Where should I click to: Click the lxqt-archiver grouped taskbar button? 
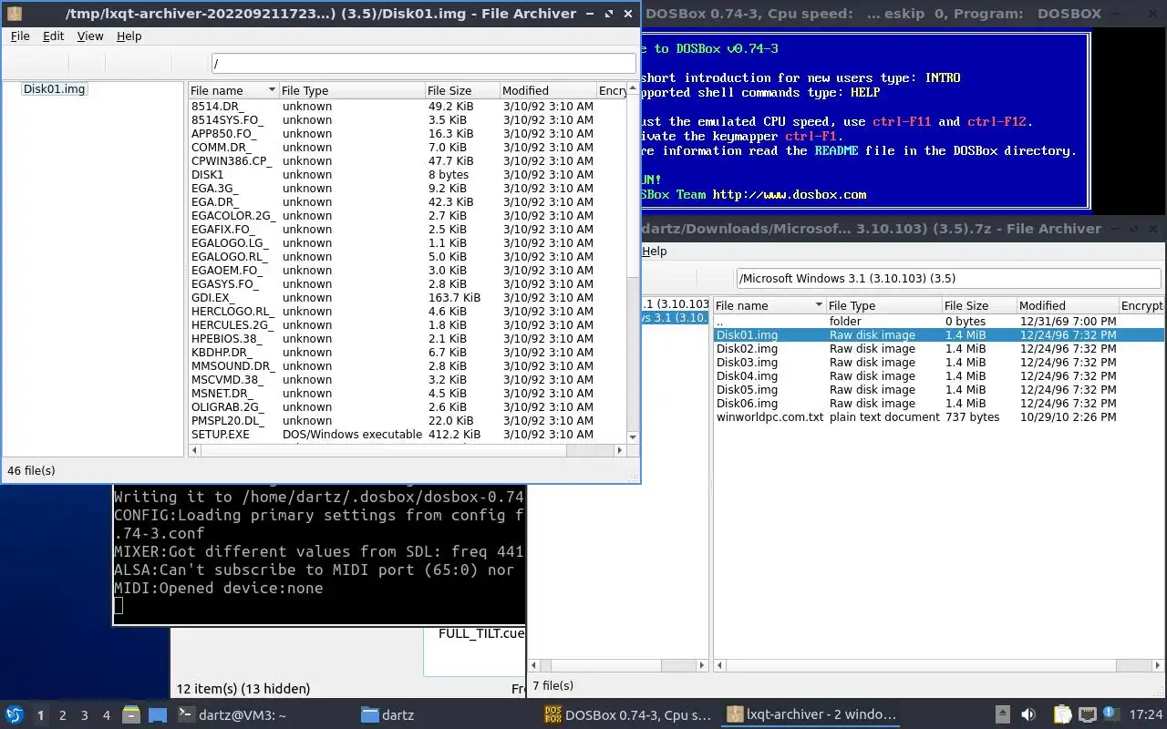[811, 715]
